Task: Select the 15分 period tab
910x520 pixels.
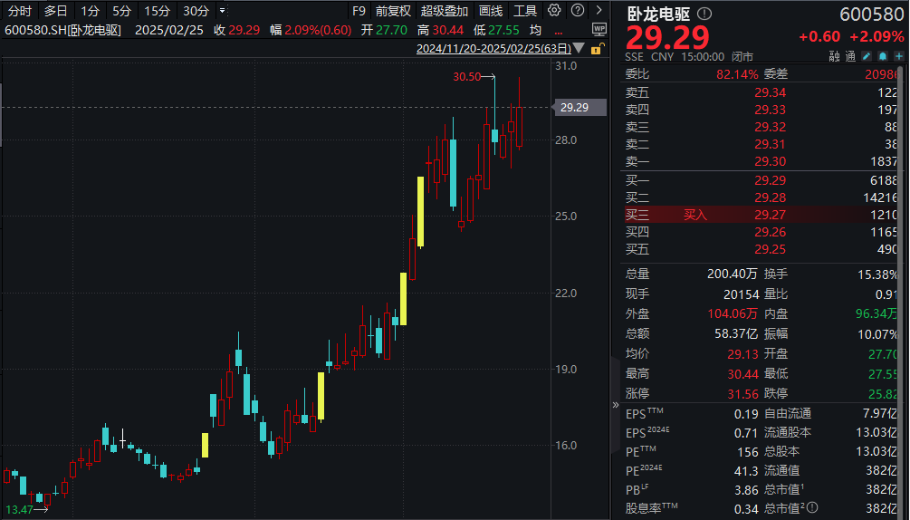Action: (157, 11)
